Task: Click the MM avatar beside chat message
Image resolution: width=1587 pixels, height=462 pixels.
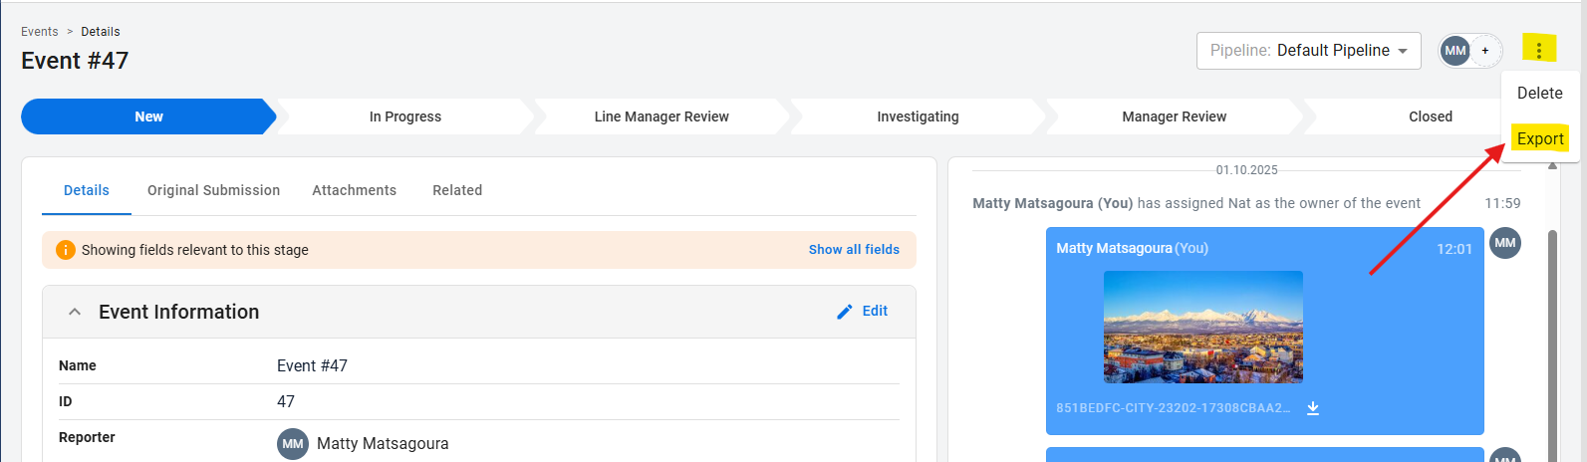Action: click(x=1505, y=243)
